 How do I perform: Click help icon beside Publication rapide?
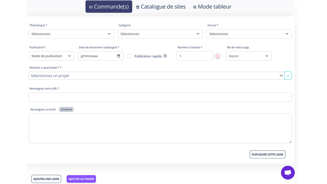coord(165,56)
